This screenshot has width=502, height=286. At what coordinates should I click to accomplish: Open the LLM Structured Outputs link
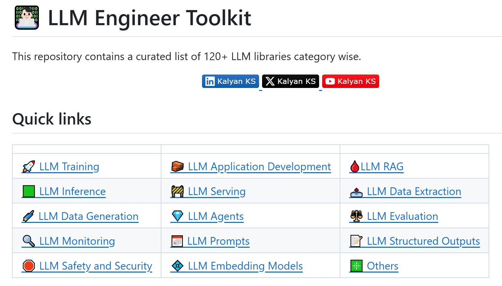[423, 241]
